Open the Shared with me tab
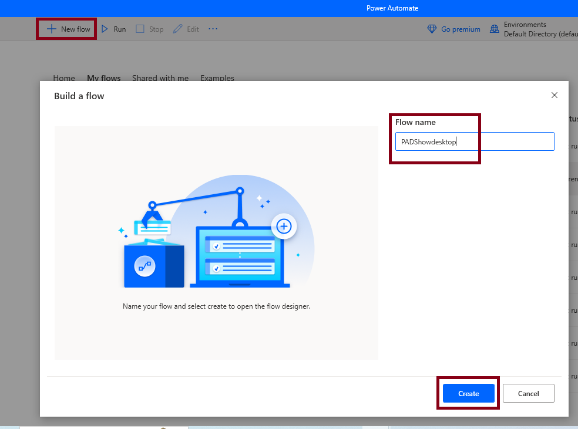The image size is (578, 429). [160, 77]
